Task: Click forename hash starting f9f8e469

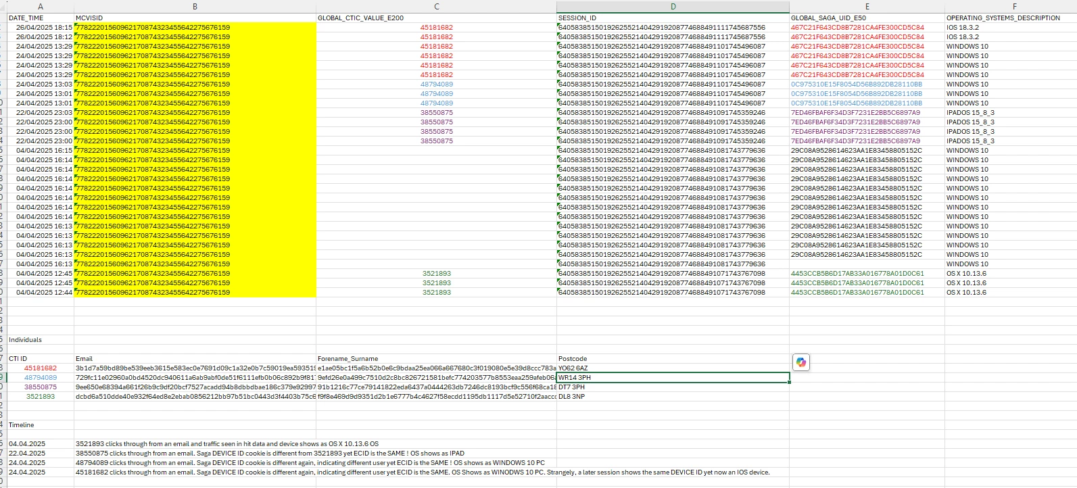Action: coord(436,397)
